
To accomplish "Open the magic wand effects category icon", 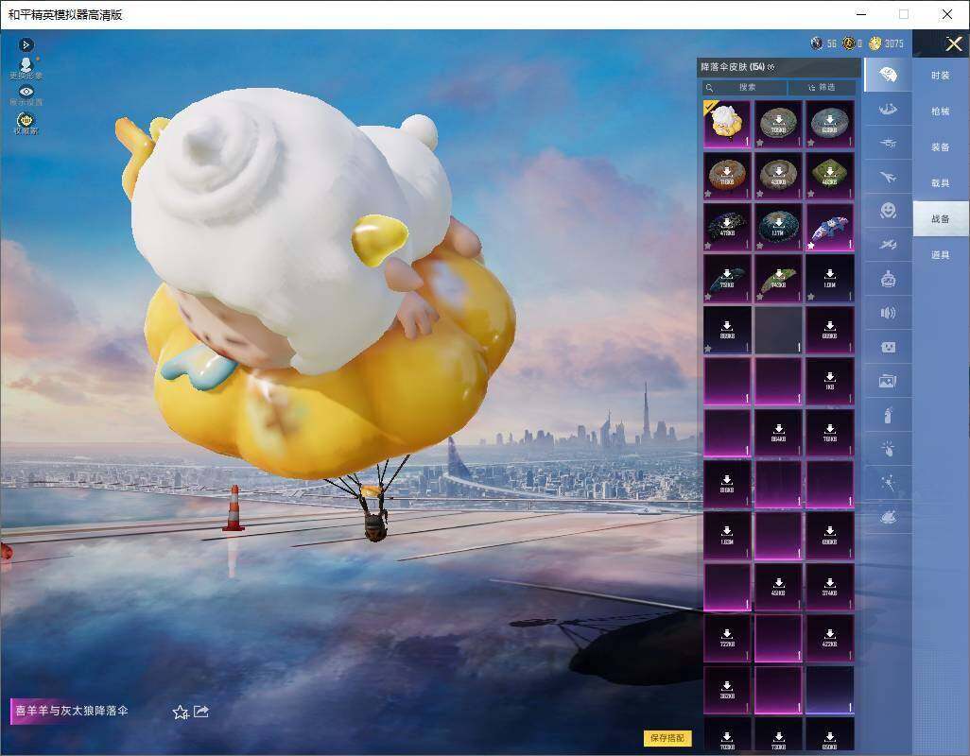I will click(x=888, y=483).
